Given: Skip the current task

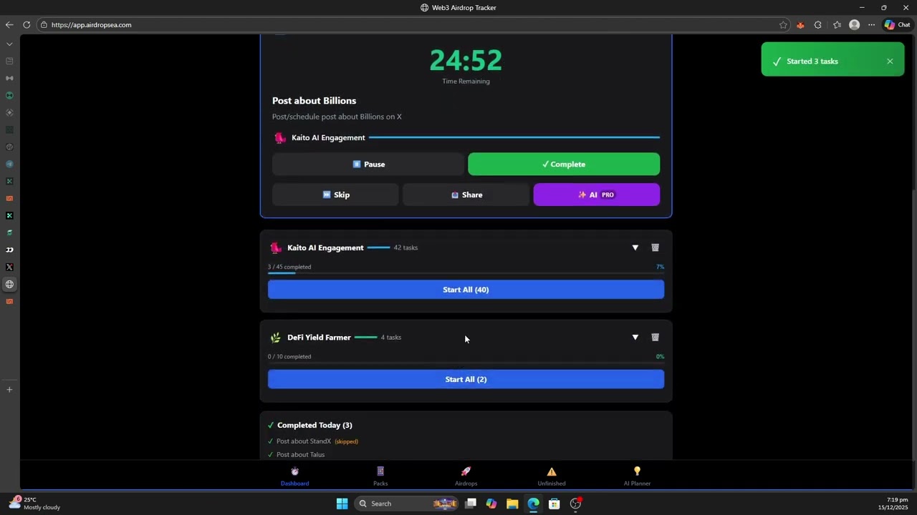Looking at the screenshot, I should (x=335, y=195).
